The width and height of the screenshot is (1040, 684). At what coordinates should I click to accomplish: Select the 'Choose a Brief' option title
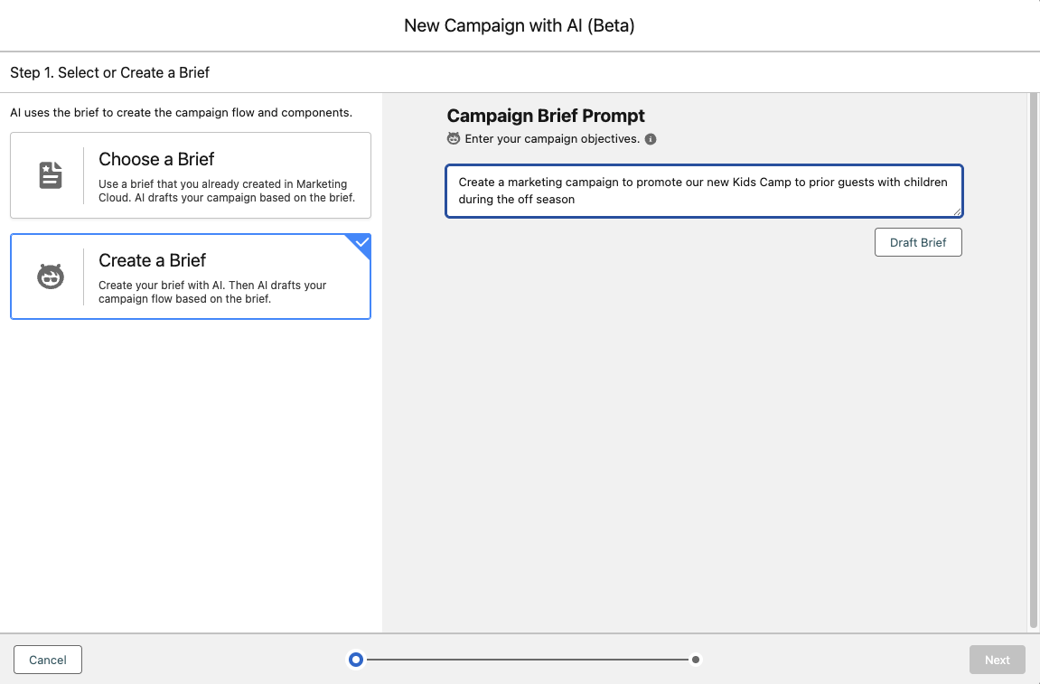[x=156, y=159]
